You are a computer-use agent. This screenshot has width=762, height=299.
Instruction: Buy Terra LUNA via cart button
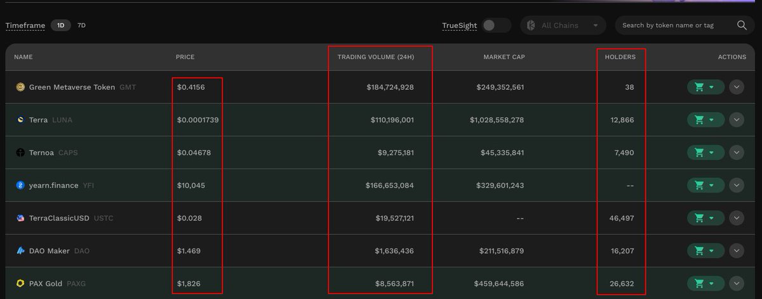[705, 120]
